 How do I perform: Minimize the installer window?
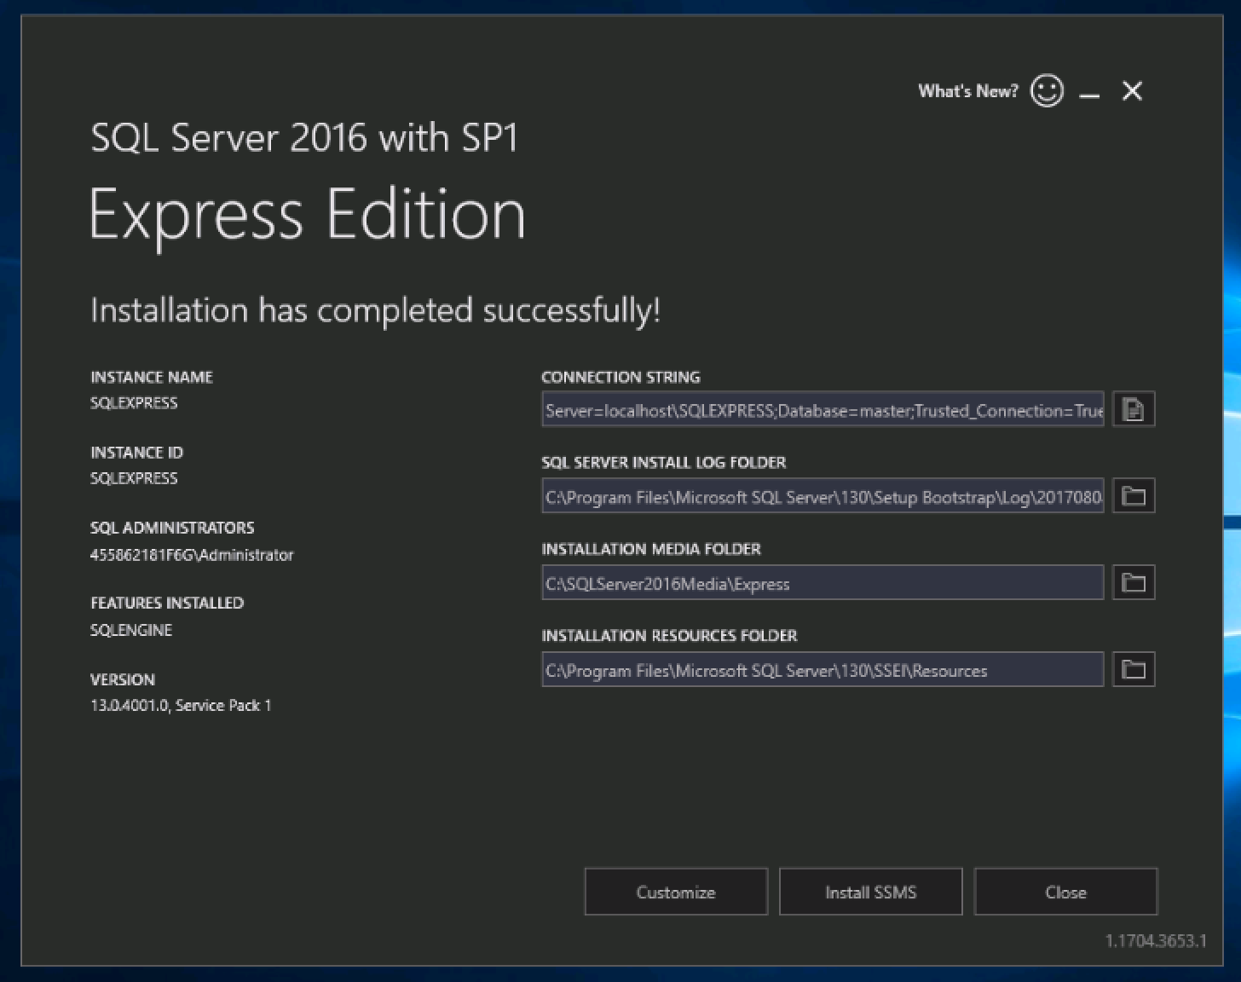coord(1089,92)
